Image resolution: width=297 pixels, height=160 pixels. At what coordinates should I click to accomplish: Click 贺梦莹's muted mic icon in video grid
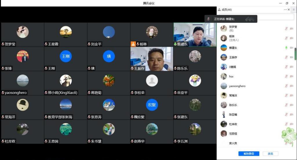pos(3,44)
